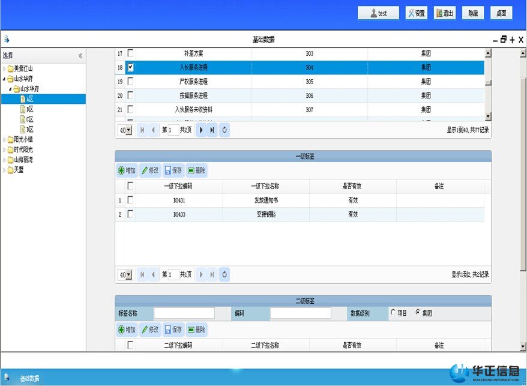Viewport: 527px width, 386px height.
Task: Click the 退出 logout button
Action: 445,13
